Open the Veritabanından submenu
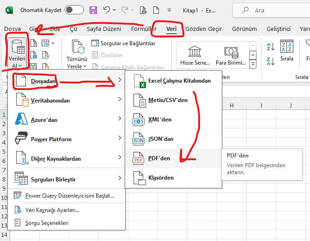Image resolution: width=310 pixels, height=241 pixels. (67, 99)
